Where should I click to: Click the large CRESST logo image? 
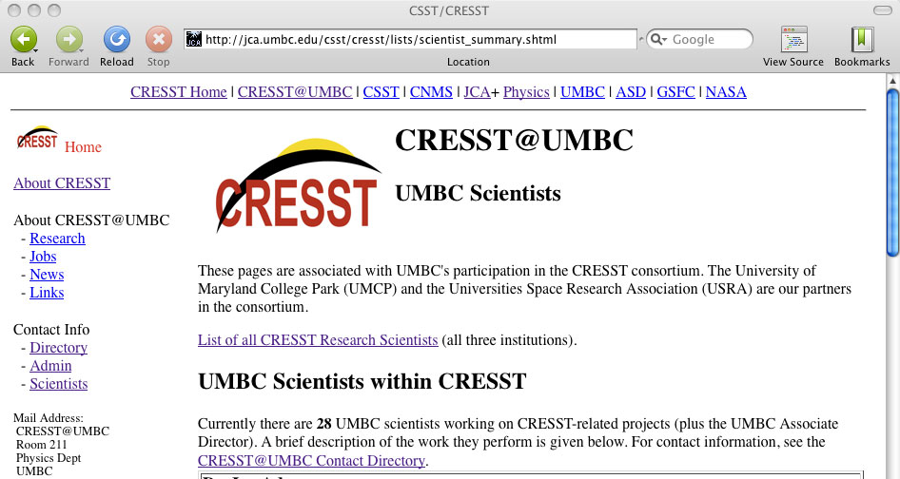(x=298, y=185)
